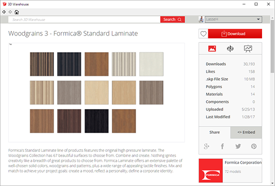Like the model with the heart icon
This screenshot has height=186, width=275.
[203, 34]
